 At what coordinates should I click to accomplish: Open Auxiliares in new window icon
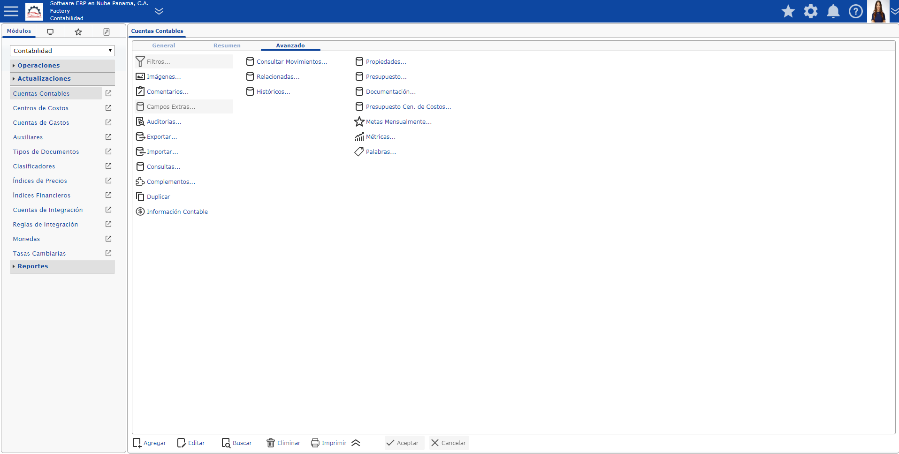tap(108, 137)
